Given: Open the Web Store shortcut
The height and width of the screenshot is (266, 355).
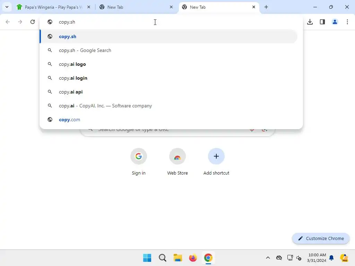Looking at the screenshot, I should pos(177,162).
